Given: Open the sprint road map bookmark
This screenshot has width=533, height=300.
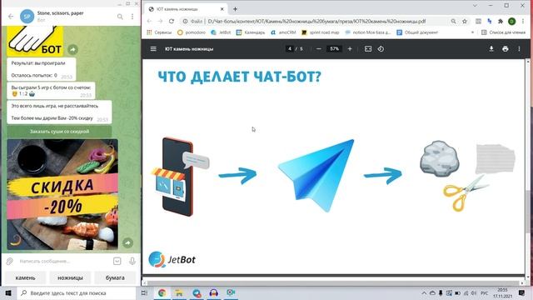Looking at the screenshot, I should coord(320,32).
